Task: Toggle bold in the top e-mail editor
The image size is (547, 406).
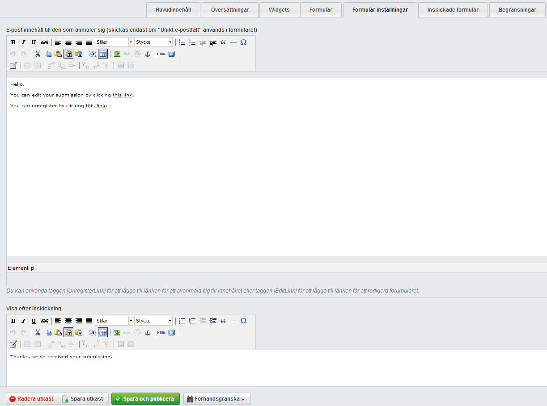Action: pos(13,42)
